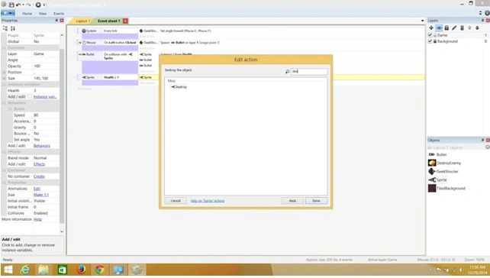Screen dimensions: 490x278
Task: Click delete layer trash icon
Action: pyautogui.click(x=462, y=27)
